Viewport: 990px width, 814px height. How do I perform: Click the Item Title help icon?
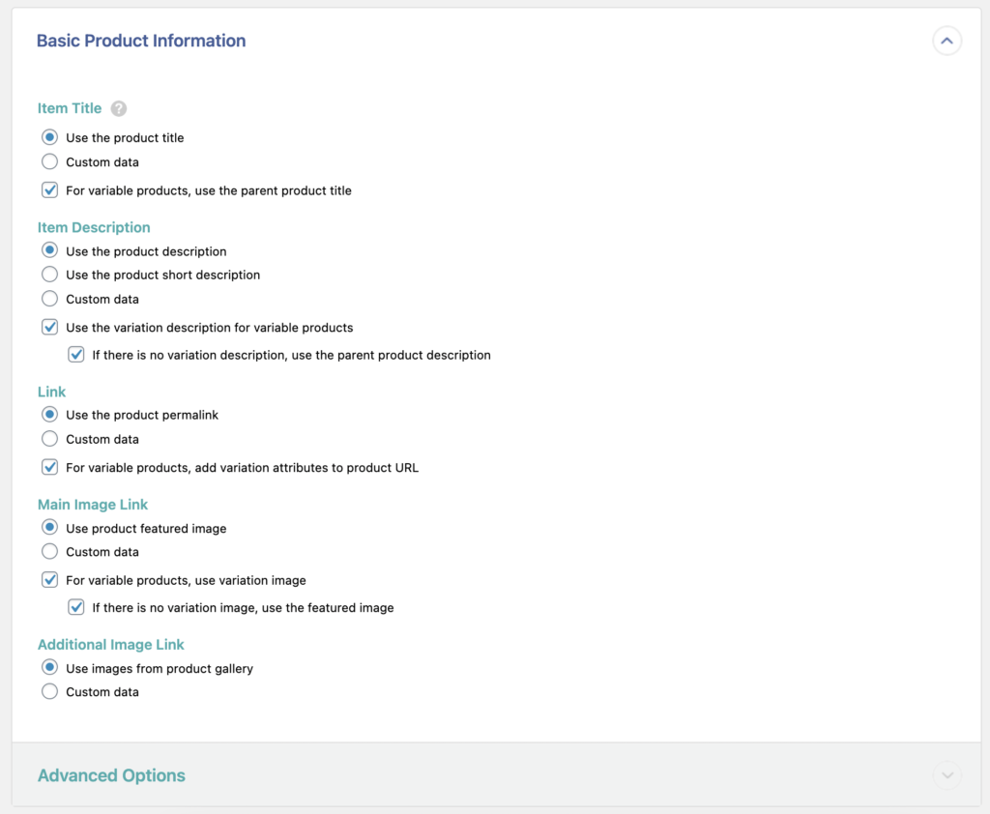tap(118, 108)
